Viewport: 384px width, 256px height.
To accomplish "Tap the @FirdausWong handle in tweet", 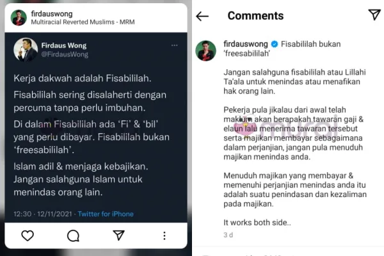I will (x=65, y=54).
